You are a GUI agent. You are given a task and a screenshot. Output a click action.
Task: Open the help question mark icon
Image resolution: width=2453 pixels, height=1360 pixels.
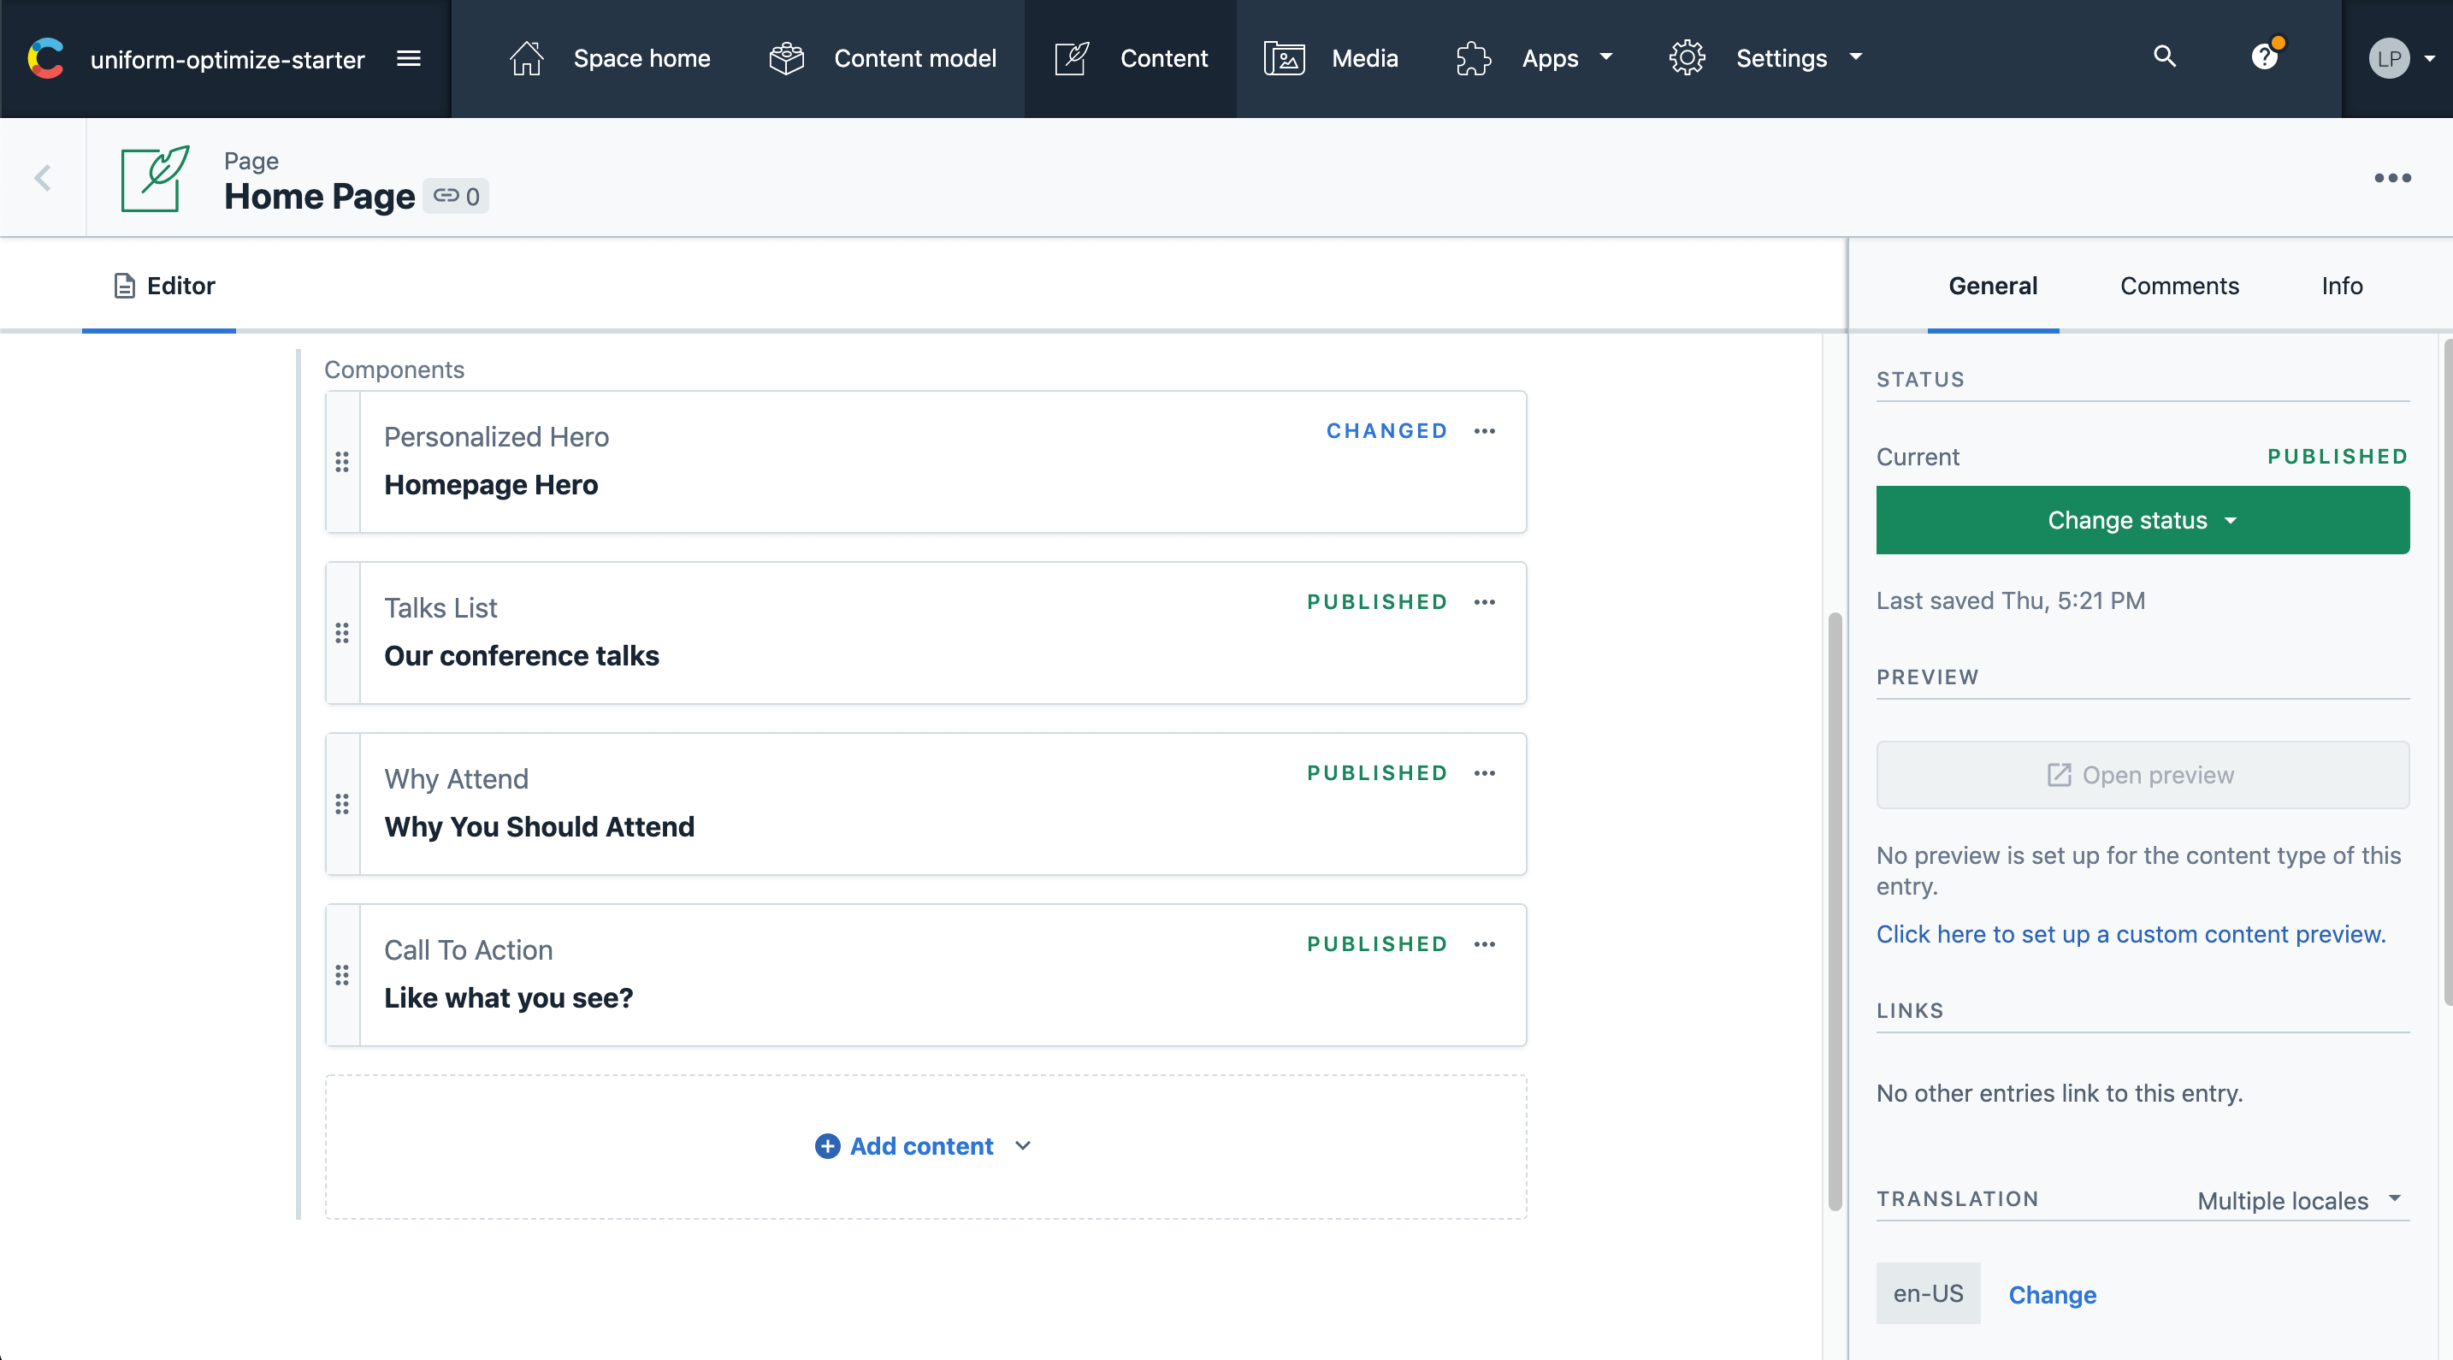pos(2265,57)
